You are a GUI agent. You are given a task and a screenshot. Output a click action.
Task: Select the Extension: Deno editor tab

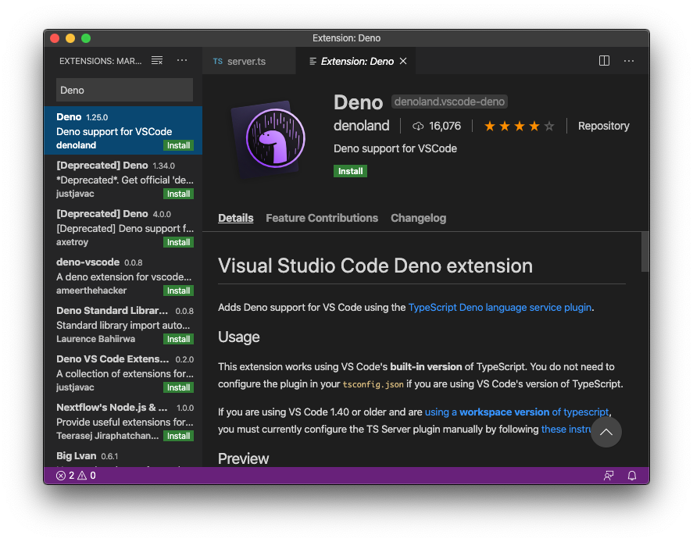pyautogui.click(x=357, y=61)
